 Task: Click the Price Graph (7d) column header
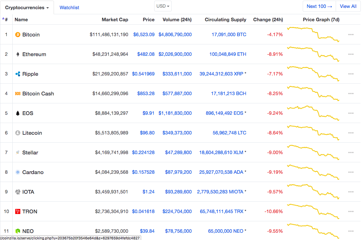(321, 20)
